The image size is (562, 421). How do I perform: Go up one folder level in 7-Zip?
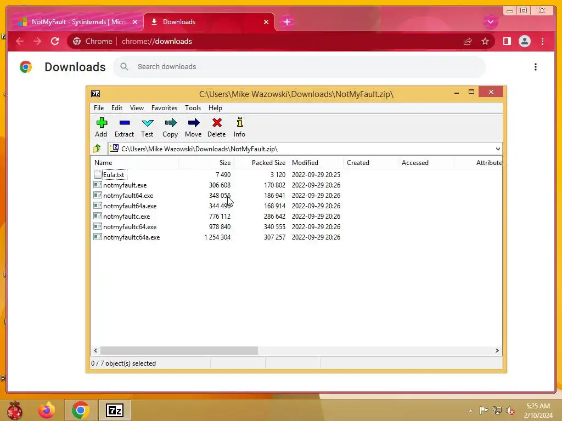(97, 149)
